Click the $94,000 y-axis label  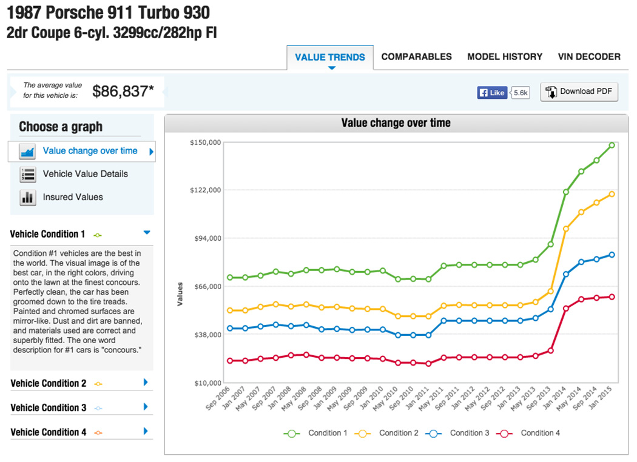point(207,238)
